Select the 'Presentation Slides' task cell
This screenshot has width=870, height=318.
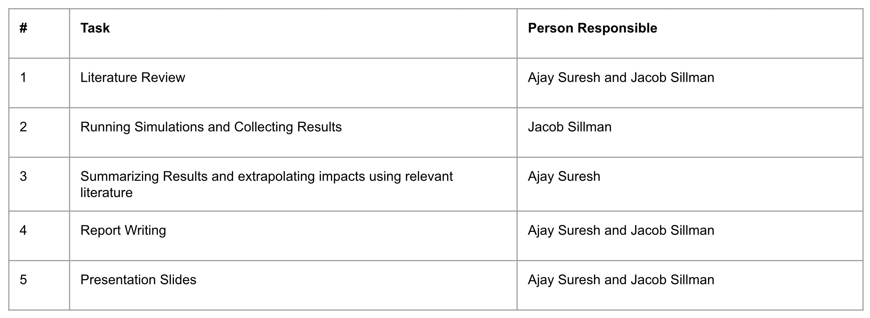tap(138, 280)
